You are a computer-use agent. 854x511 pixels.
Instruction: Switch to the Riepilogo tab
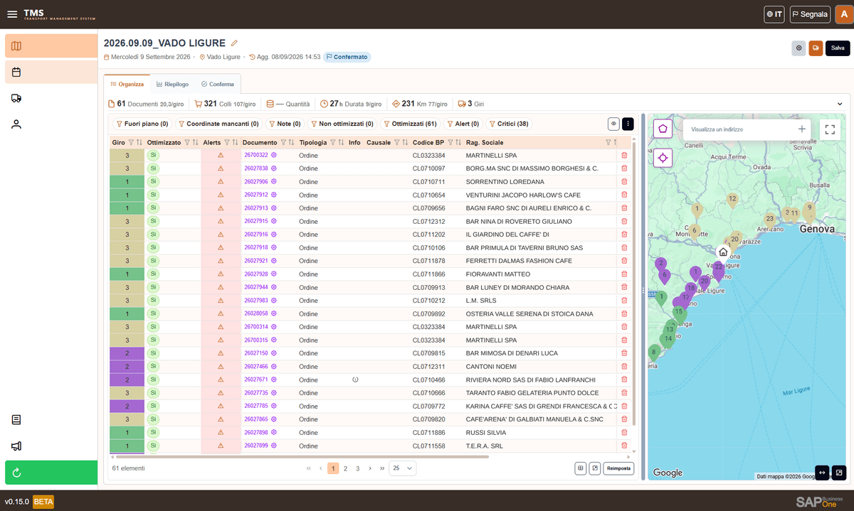coord(172,84)
